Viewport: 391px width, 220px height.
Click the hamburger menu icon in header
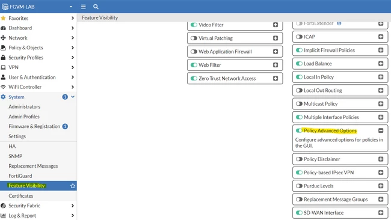click(x=83, y=7)
